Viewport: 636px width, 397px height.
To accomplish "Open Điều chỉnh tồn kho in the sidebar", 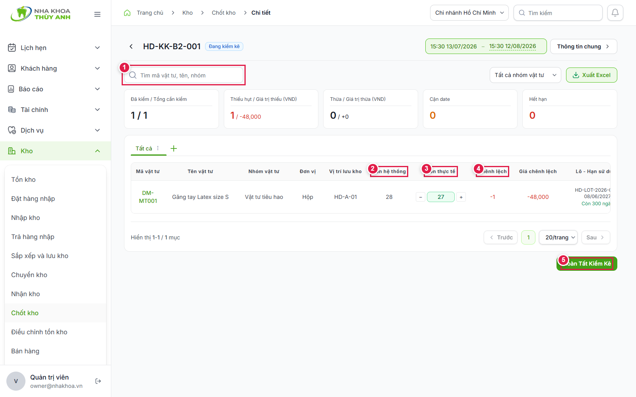I will pos(55,332).
